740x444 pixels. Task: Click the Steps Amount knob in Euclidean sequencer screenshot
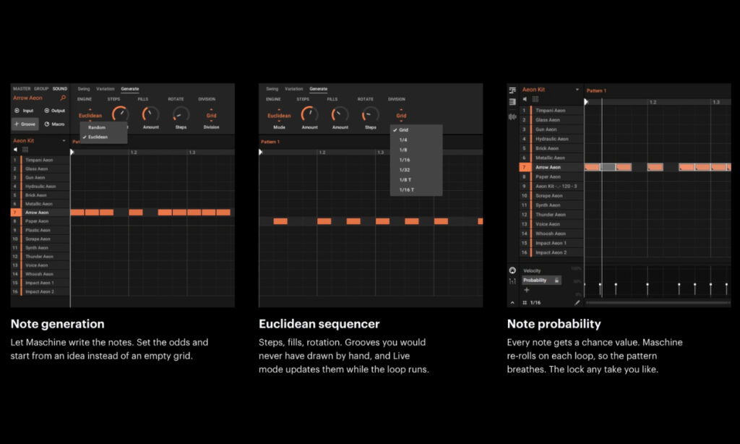click(x=309, y=114)
